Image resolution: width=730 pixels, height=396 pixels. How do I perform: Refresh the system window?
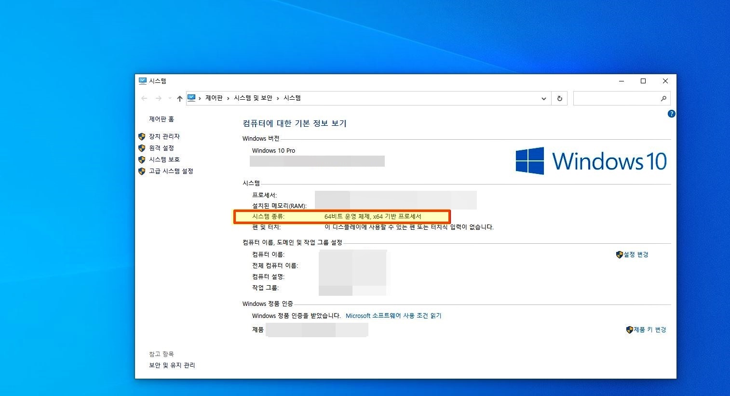coord(559,98)
